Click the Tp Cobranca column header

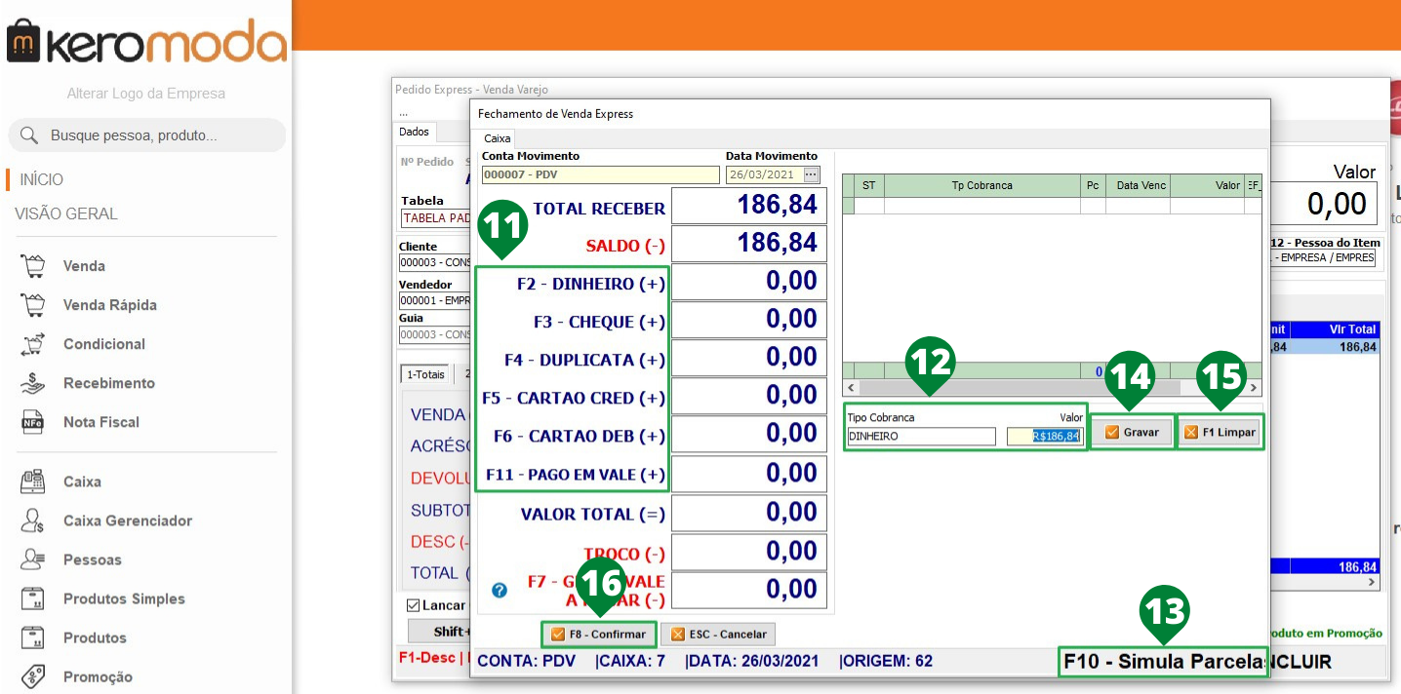pos(981,185)
